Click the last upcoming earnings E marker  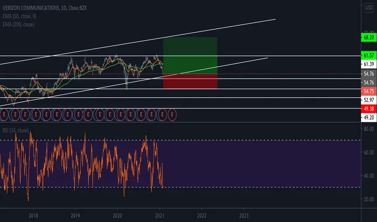172,115
